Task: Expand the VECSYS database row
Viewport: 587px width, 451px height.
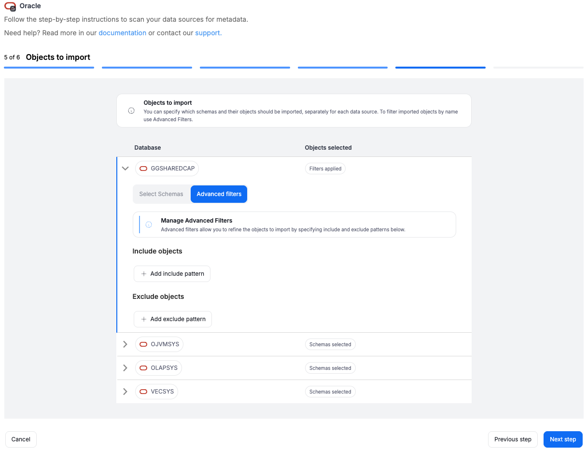Action: pos(126,392)
